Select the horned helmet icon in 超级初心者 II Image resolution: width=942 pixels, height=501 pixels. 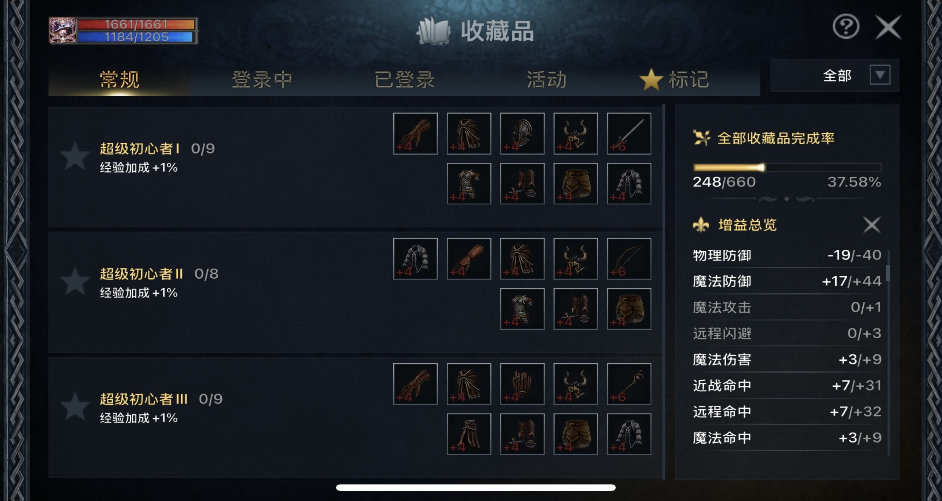coord(576,258)
